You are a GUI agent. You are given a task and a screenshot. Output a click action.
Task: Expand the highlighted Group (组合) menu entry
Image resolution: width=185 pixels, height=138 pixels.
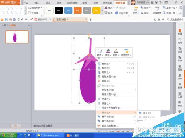[x=117, y=112]
